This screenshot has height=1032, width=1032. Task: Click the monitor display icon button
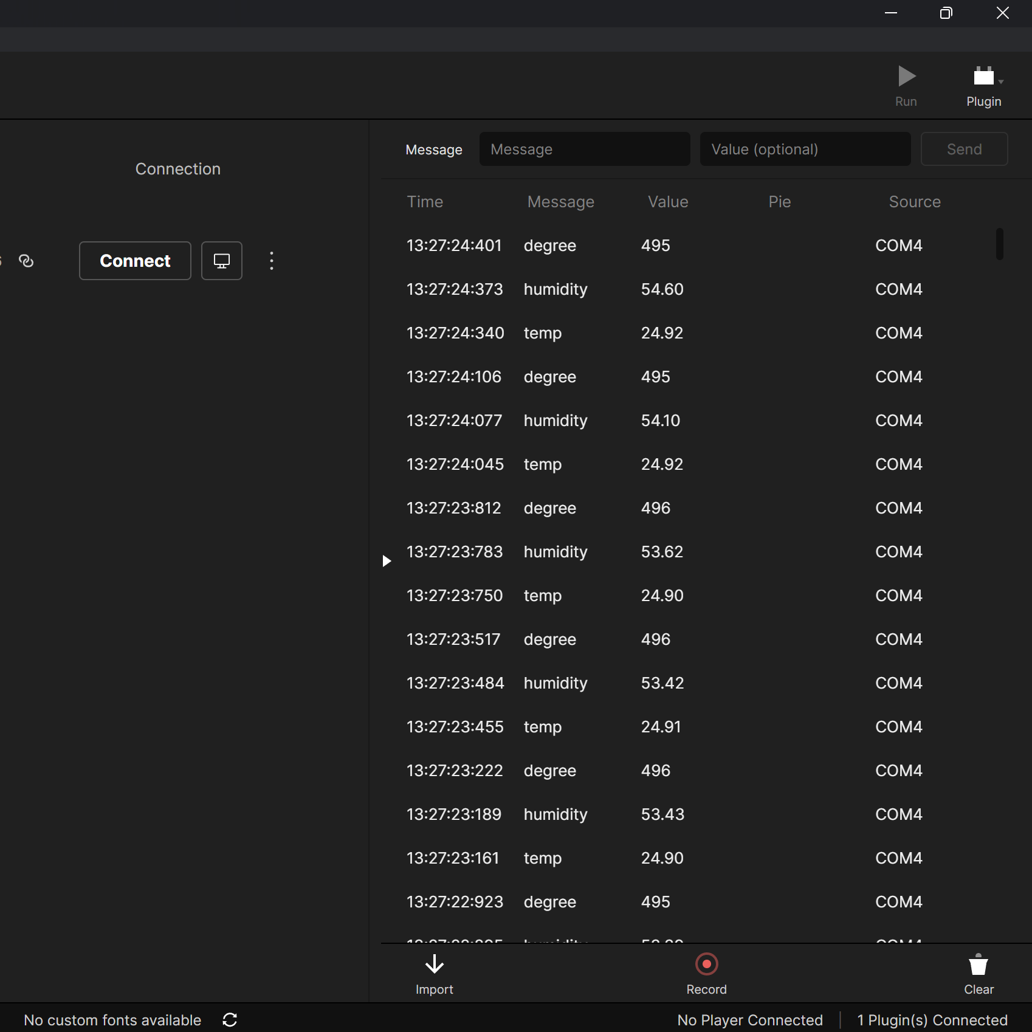[222, 261]
